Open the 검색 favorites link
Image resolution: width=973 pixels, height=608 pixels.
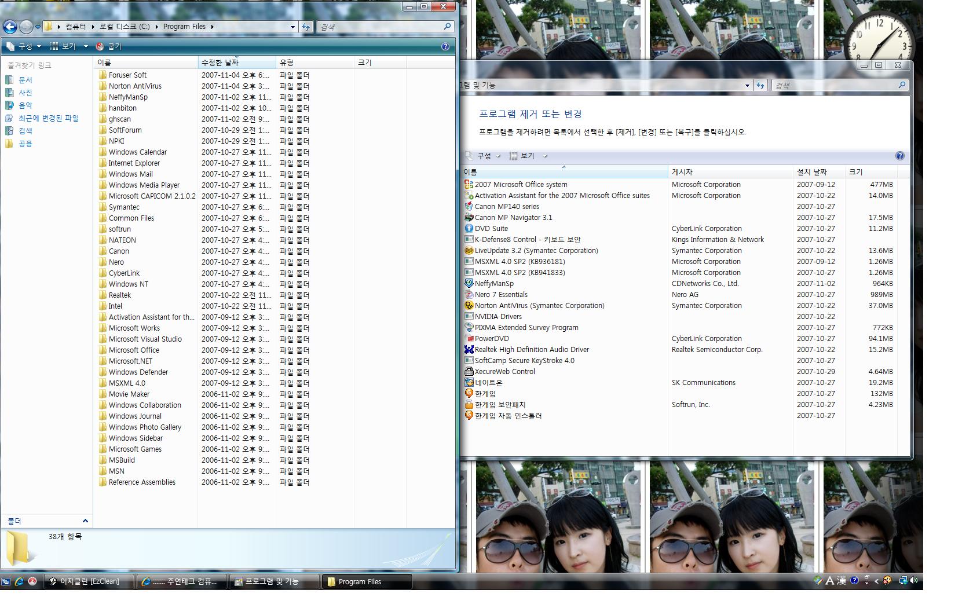tap(25, 131)
